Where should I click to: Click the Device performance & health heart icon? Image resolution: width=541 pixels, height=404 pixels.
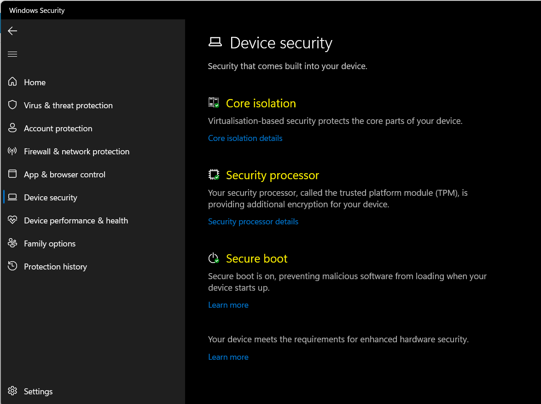(x=12, y=220)
